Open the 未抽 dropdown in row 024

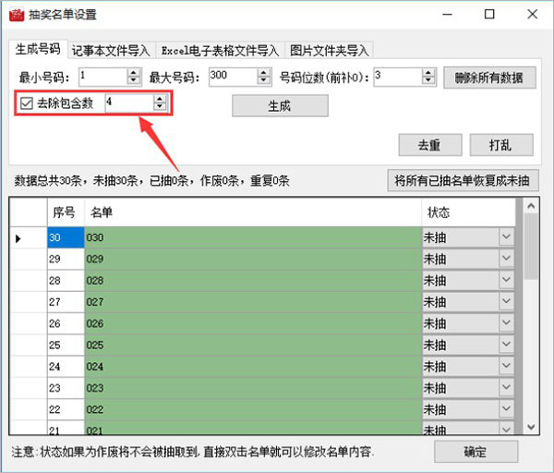coord(506,366)
